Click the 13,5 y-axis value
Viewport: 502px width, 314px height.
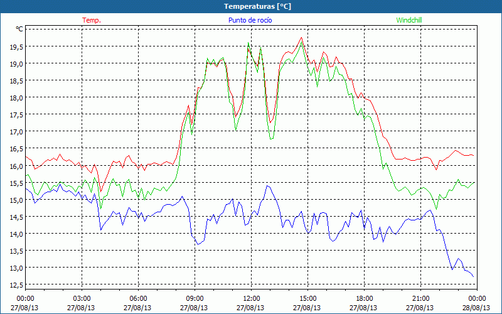(16, 251)
